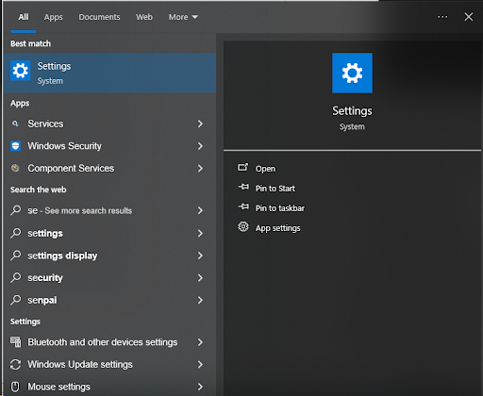Screen dimensions: 483x396
Task: Choose Pin to taskbar
Action: tap(280, 208)
